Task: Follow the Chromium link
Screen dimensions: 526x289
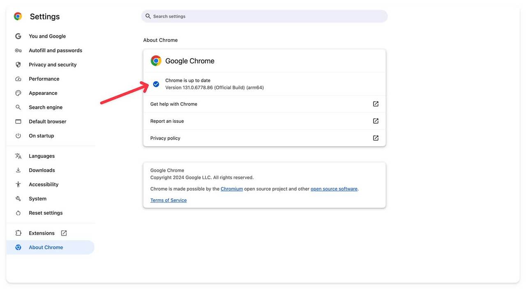Action: (232, 189)
